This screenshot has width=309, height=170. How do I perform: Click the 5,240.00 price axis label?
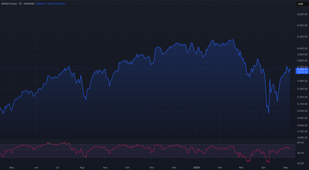click(x=302, y=97)
